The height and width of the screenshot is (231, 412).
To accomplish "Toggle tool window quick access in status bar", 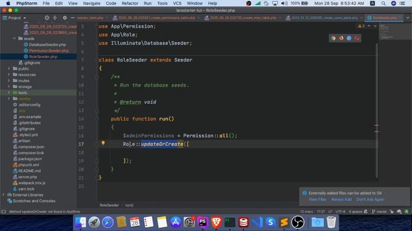I will point(3,212).
